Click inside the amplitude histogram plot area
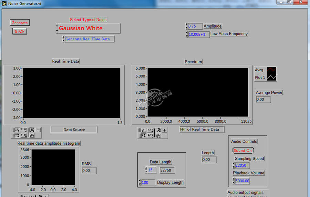This screenshot has height=197, width=310. (53, 167)
